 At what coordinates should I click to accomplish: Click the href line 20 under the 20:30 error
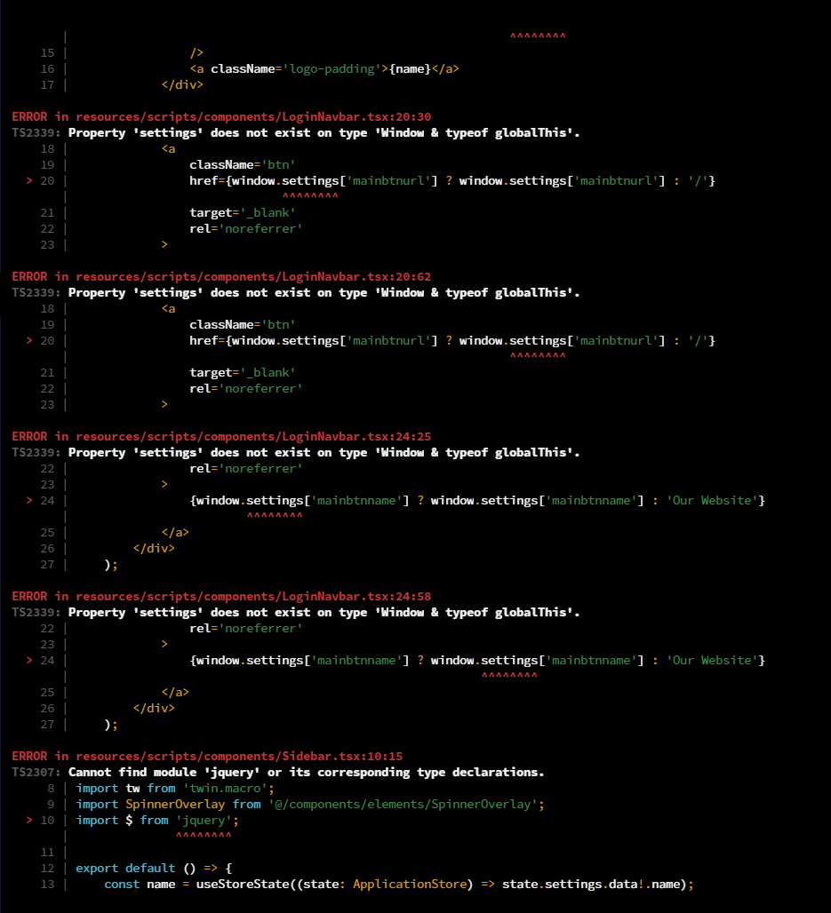(x=452, y=181)
